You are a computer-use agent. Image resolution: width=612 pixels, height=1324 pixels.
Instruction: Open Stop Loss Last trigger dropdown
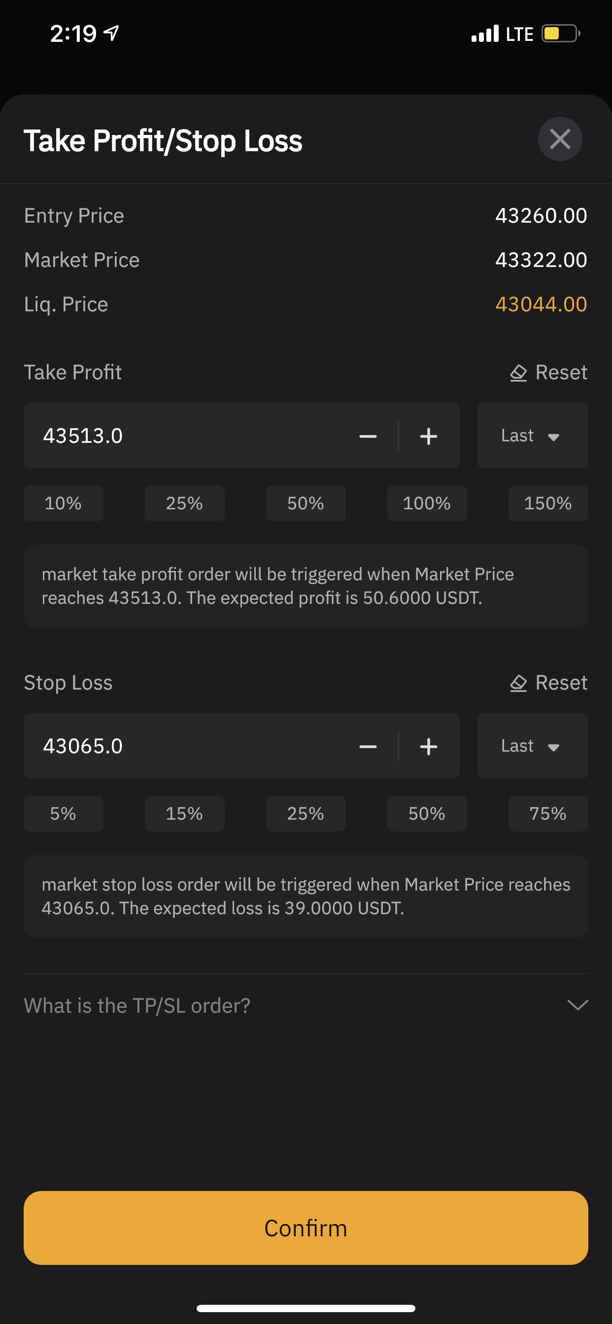tap(532, 746)
